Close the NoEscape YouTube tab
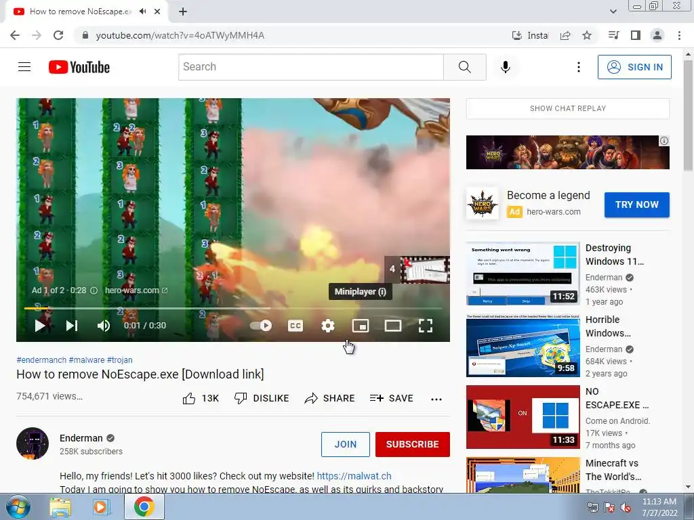 coord(157,12)
